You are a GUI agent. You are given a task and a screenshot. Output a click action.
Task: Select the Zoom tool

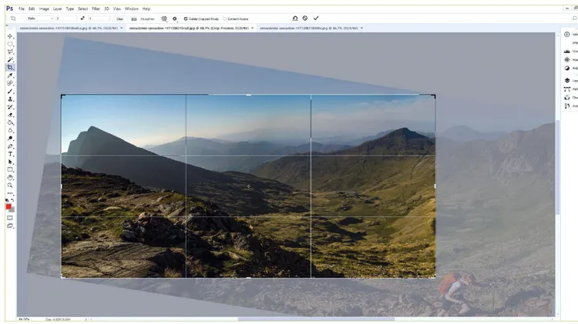(10, 185)
